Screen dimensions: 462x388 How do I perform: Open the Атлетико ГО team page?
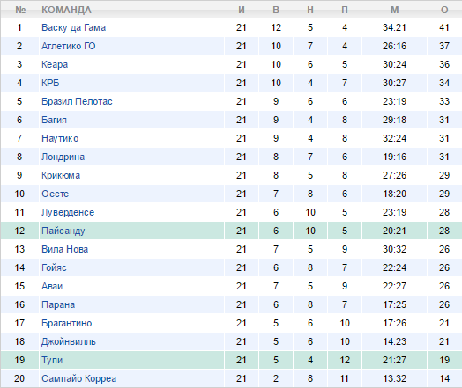tap(69, 46)
